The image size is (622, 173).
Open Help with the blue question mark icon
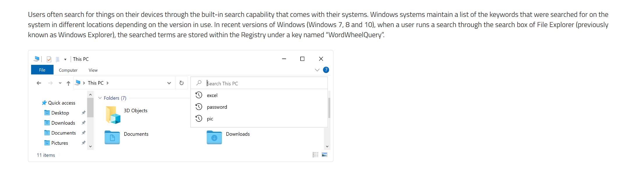coord(326,70)
